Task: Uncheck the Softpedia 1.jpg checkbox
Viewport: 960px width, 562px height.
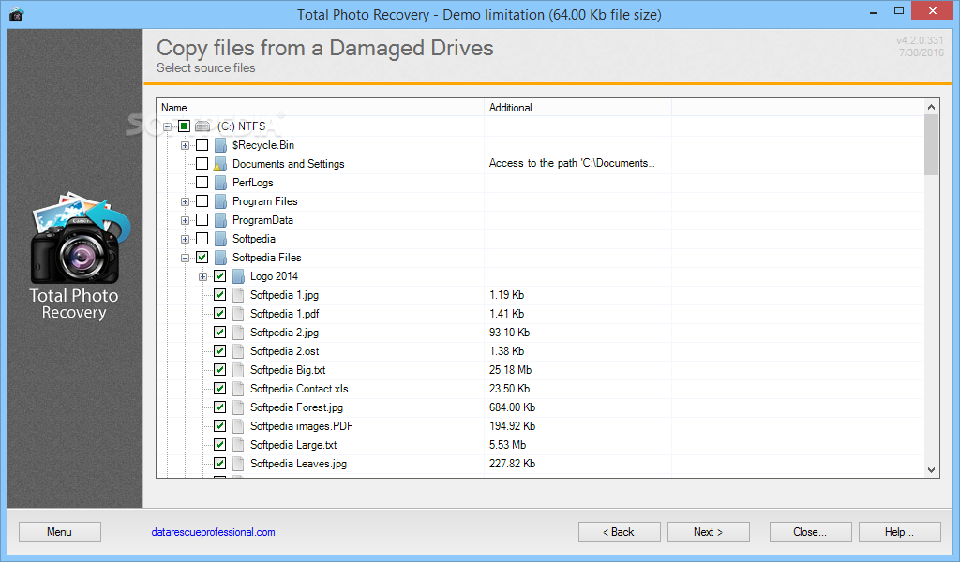Action: pos(219,295)
